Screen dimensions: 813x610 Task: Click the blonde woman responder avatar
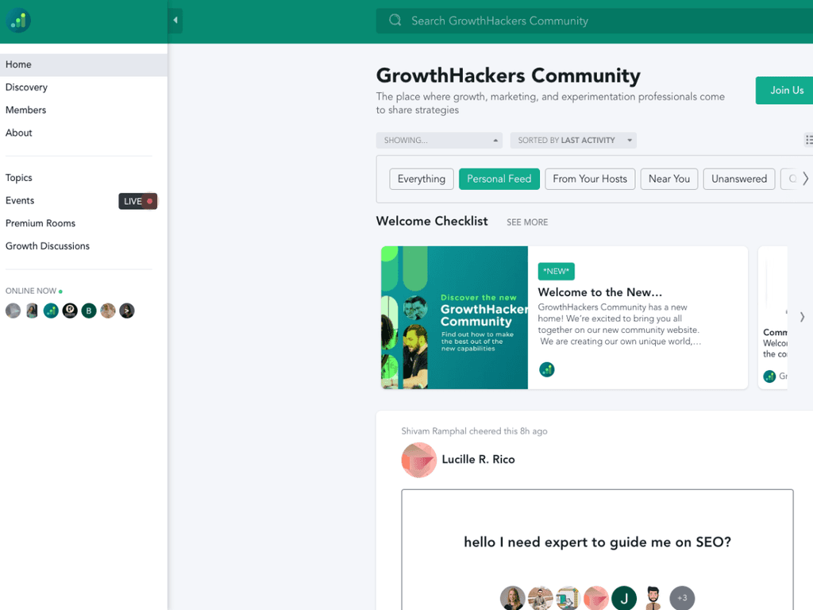(x=512, y=598)
